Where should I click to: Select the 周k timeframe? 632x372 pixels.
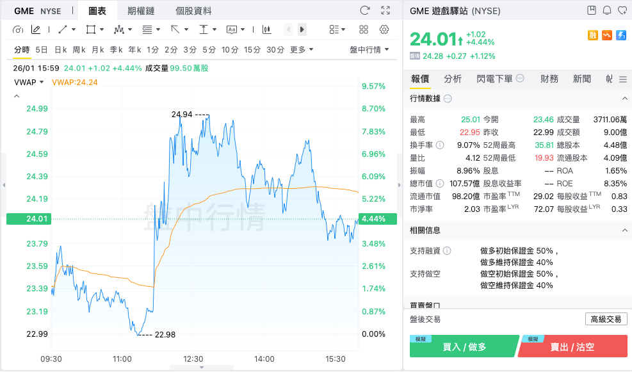pyautogui.click(x=79, y=49)
